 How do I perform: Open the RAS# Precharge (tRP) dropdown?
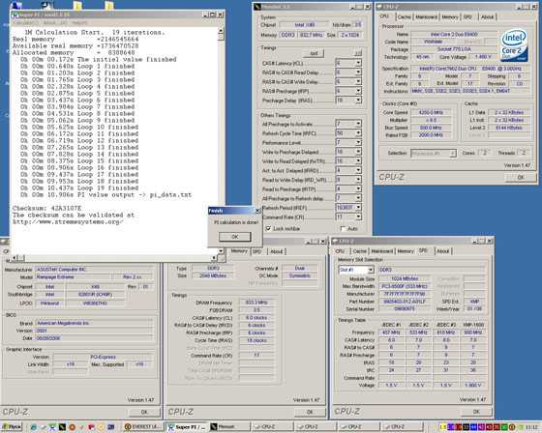(358, 91)
